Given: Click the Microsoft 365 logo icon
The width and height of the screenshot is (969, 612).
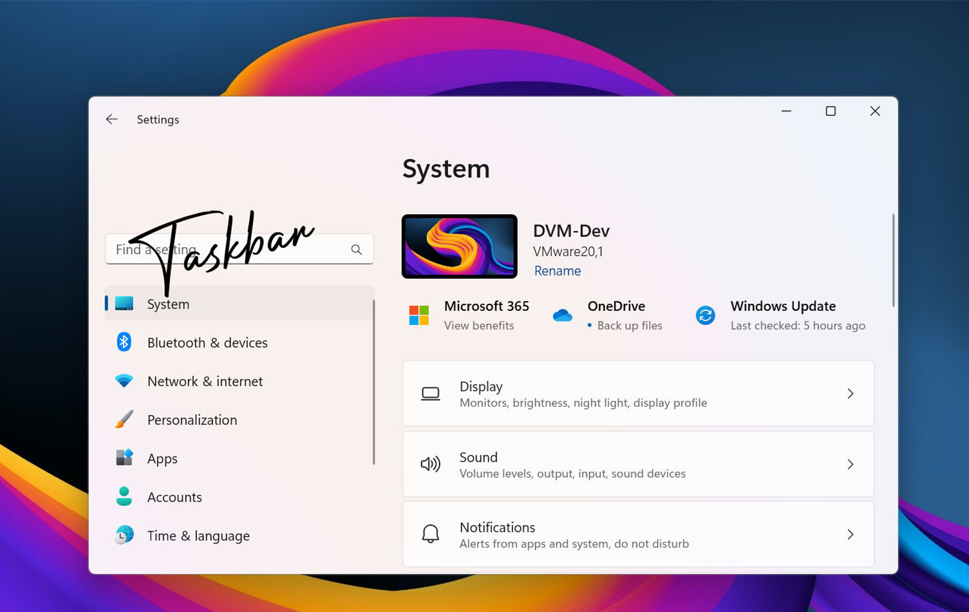Looking at the screenshot, I should pyautogui.click(x=419, y=315).
